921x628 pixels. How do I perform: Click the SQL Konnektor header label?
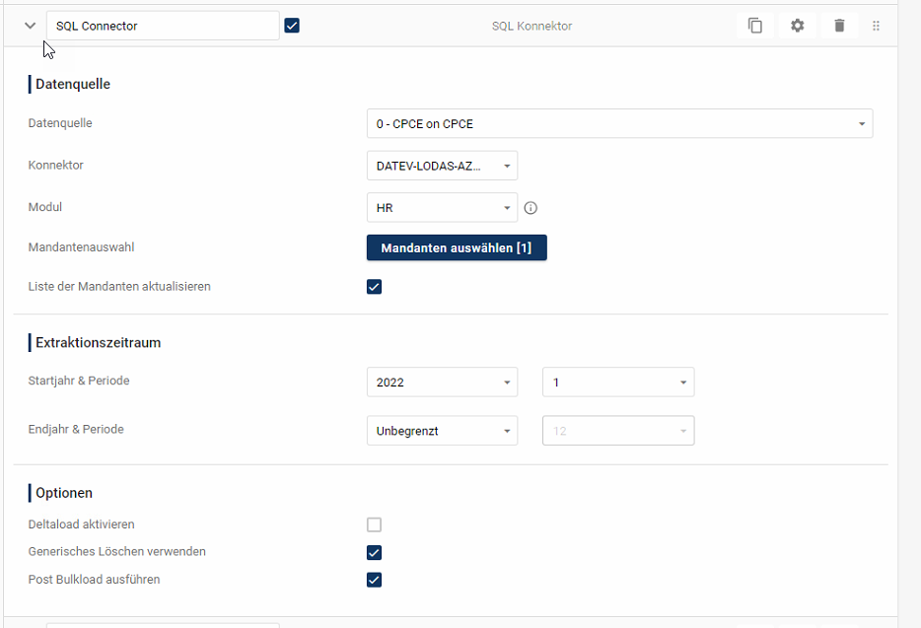point(531,26)
